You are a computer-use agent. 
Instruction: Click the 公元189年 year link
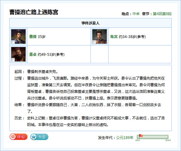[125, 137]
